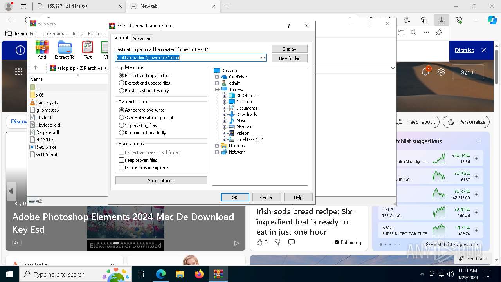501x282 pixels.
Task: Switch to the General tab
Action: [121, 38]
